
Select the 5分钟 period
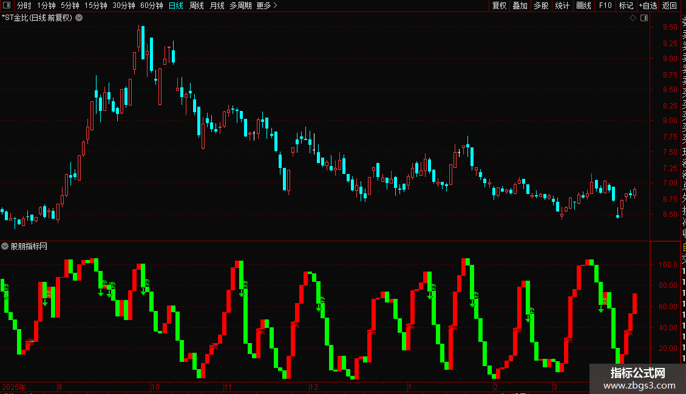(70, 5)
